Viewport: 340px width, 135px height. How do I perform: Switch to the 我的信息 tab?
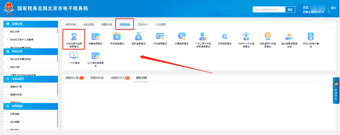tap(88, 24)
